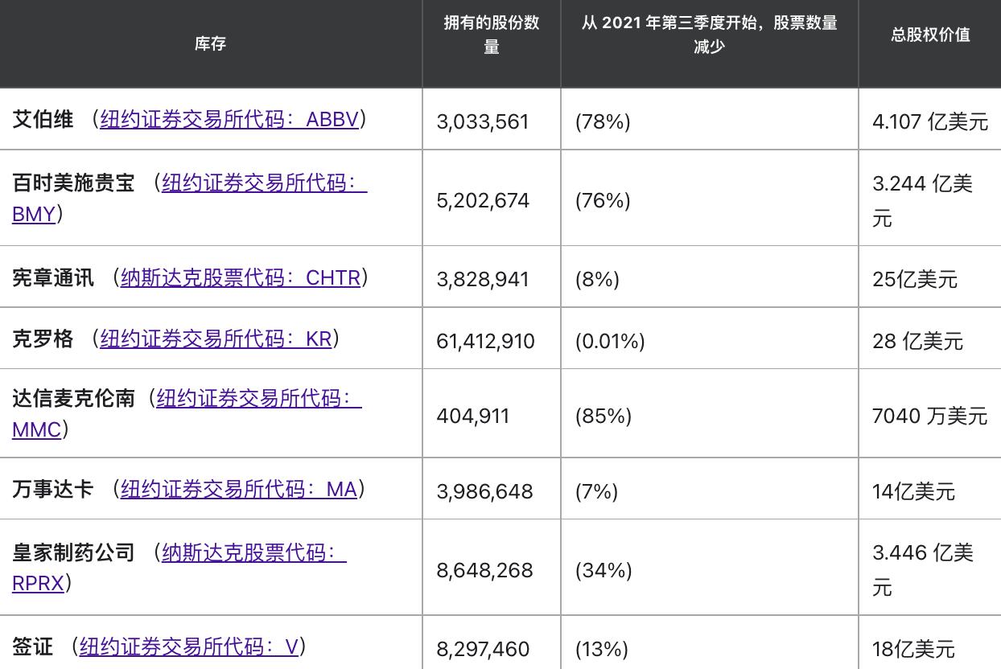
Task: Click the 库存 column header
Action: [x=211, y=43]
